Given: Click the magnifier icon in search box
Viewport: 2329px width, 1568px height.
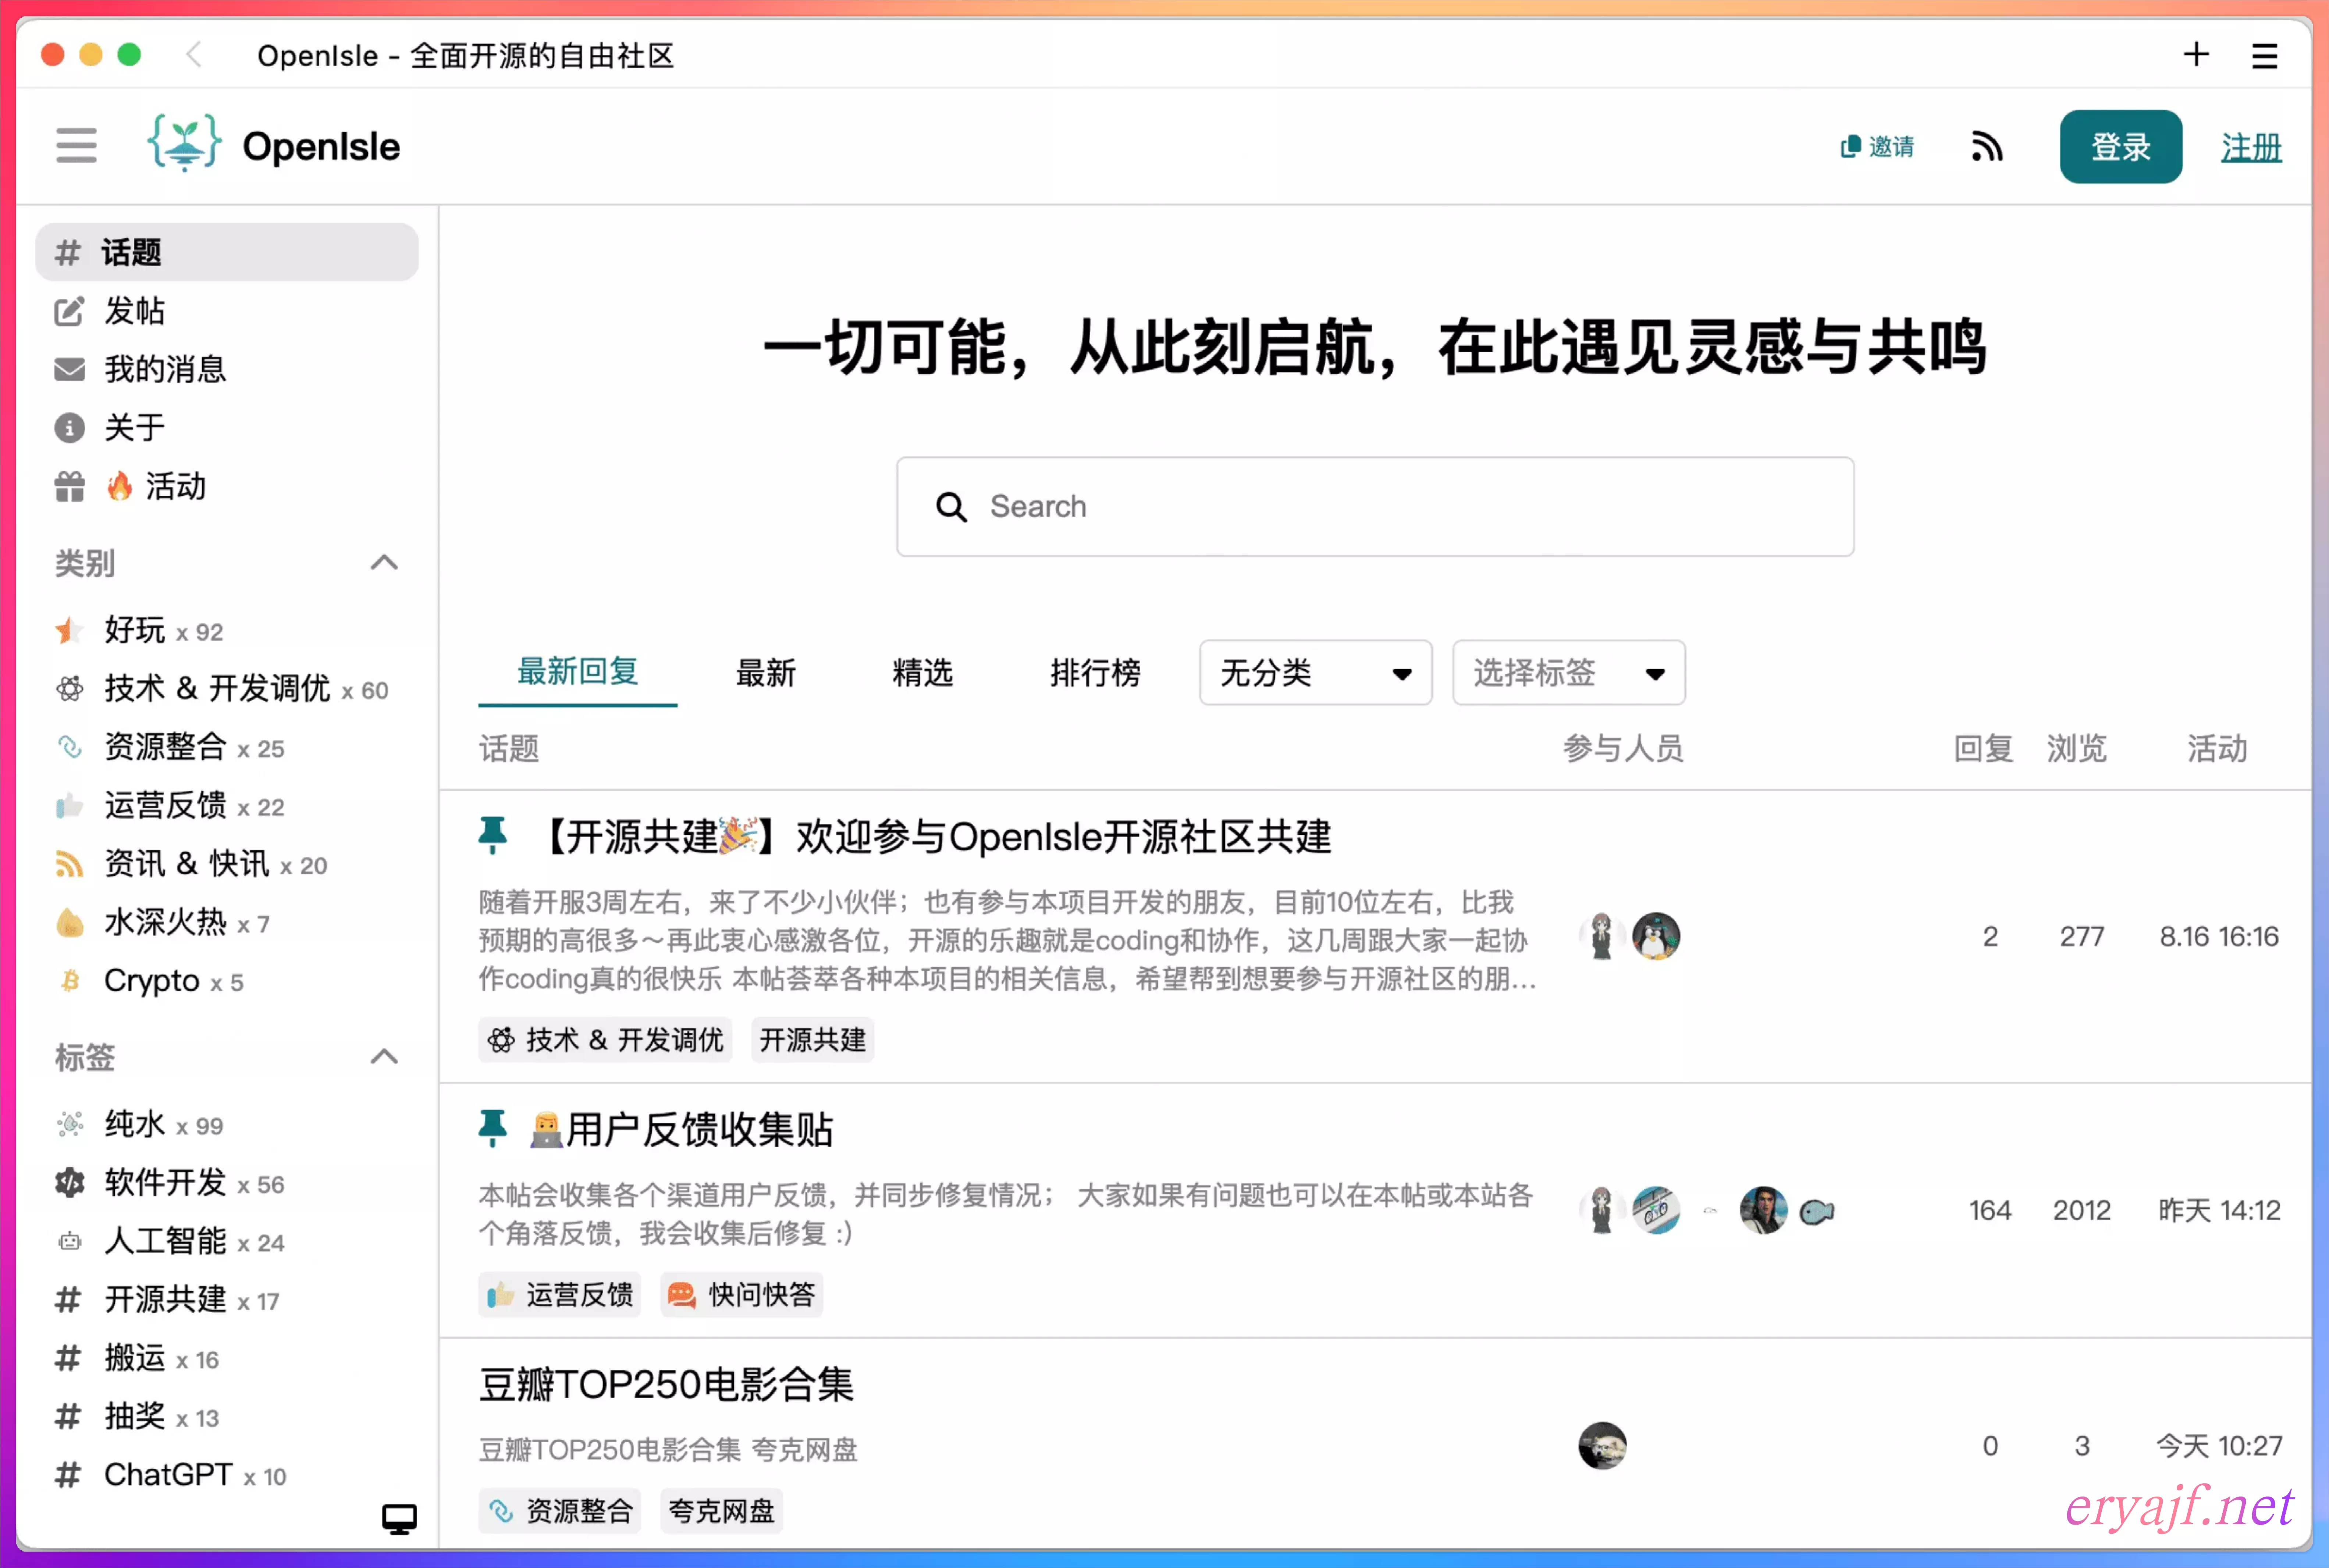Looking at the screenshot, I should pos(951,507).
